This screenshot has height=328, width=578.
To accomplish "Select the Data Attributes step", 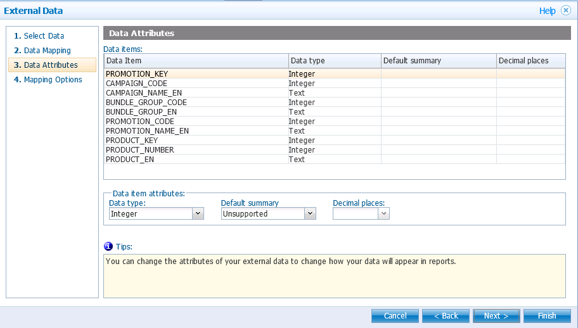I will [52, 65].
